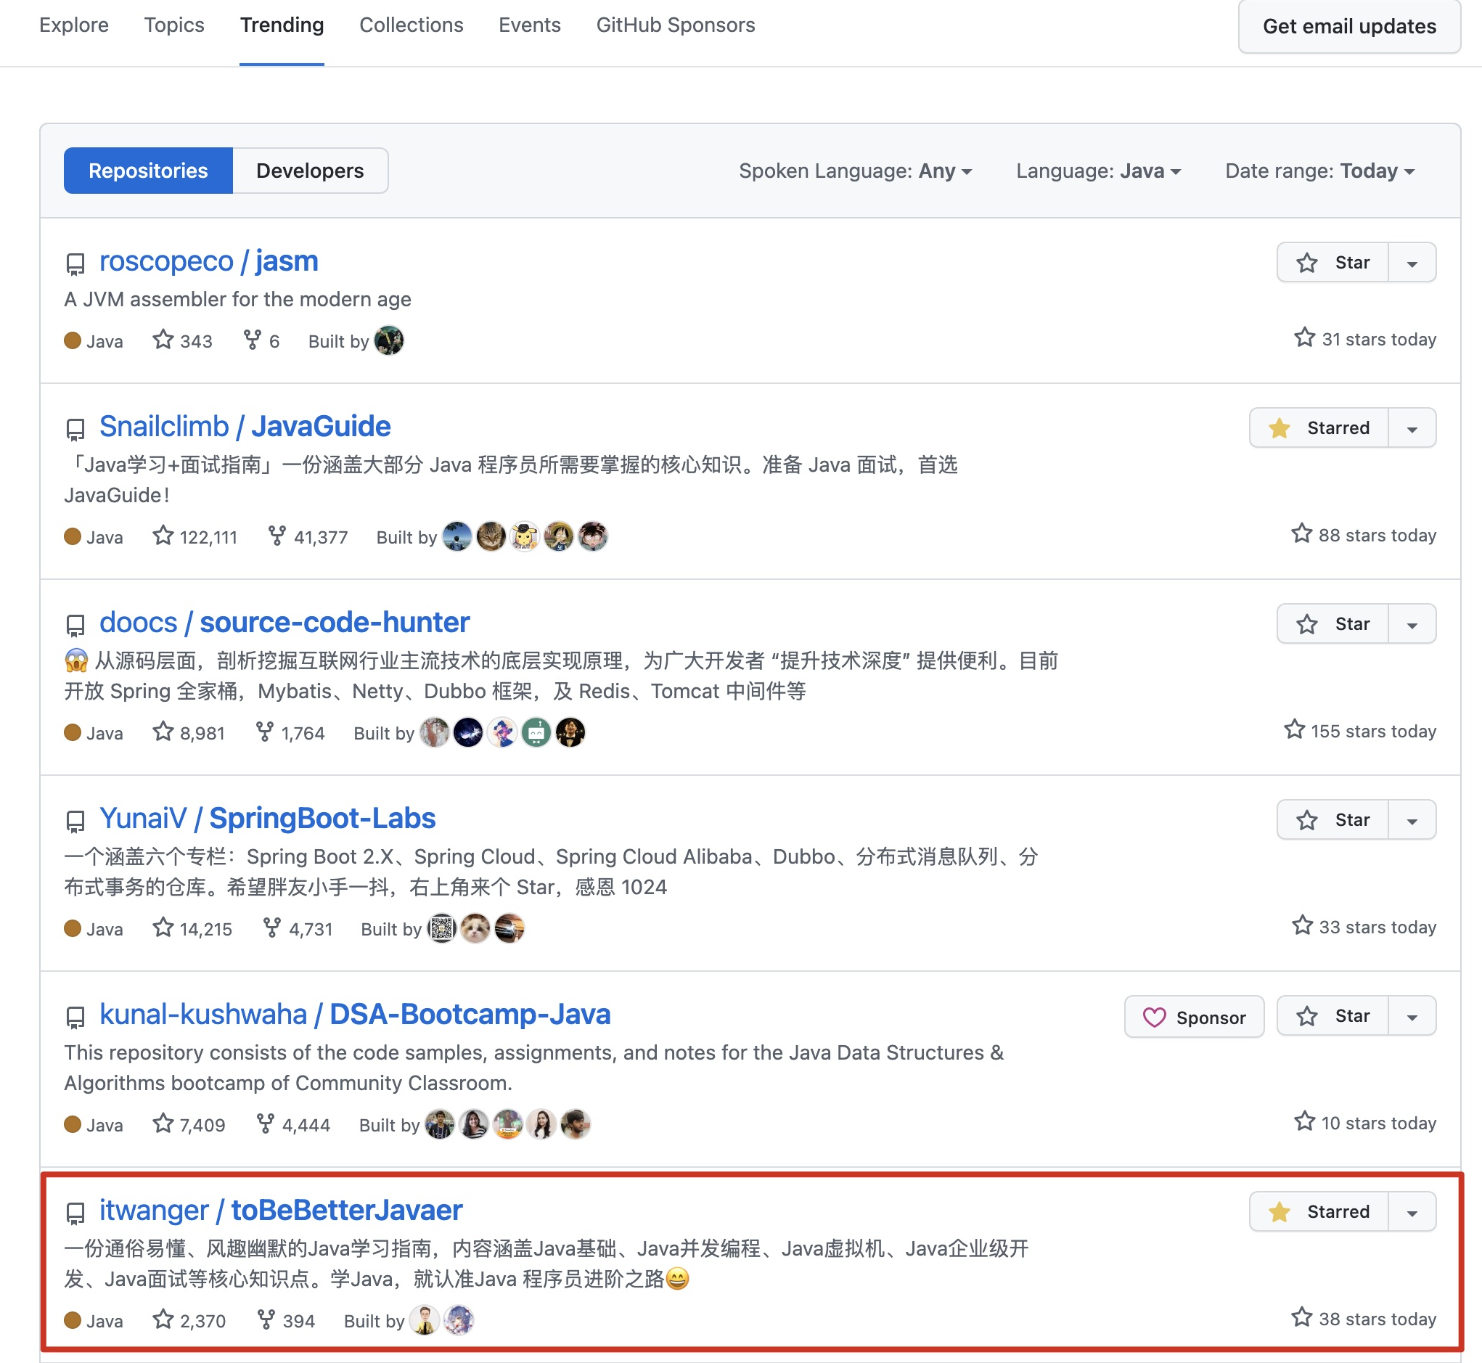Click the last JavaGuide contributor avatar

(592, 536)
